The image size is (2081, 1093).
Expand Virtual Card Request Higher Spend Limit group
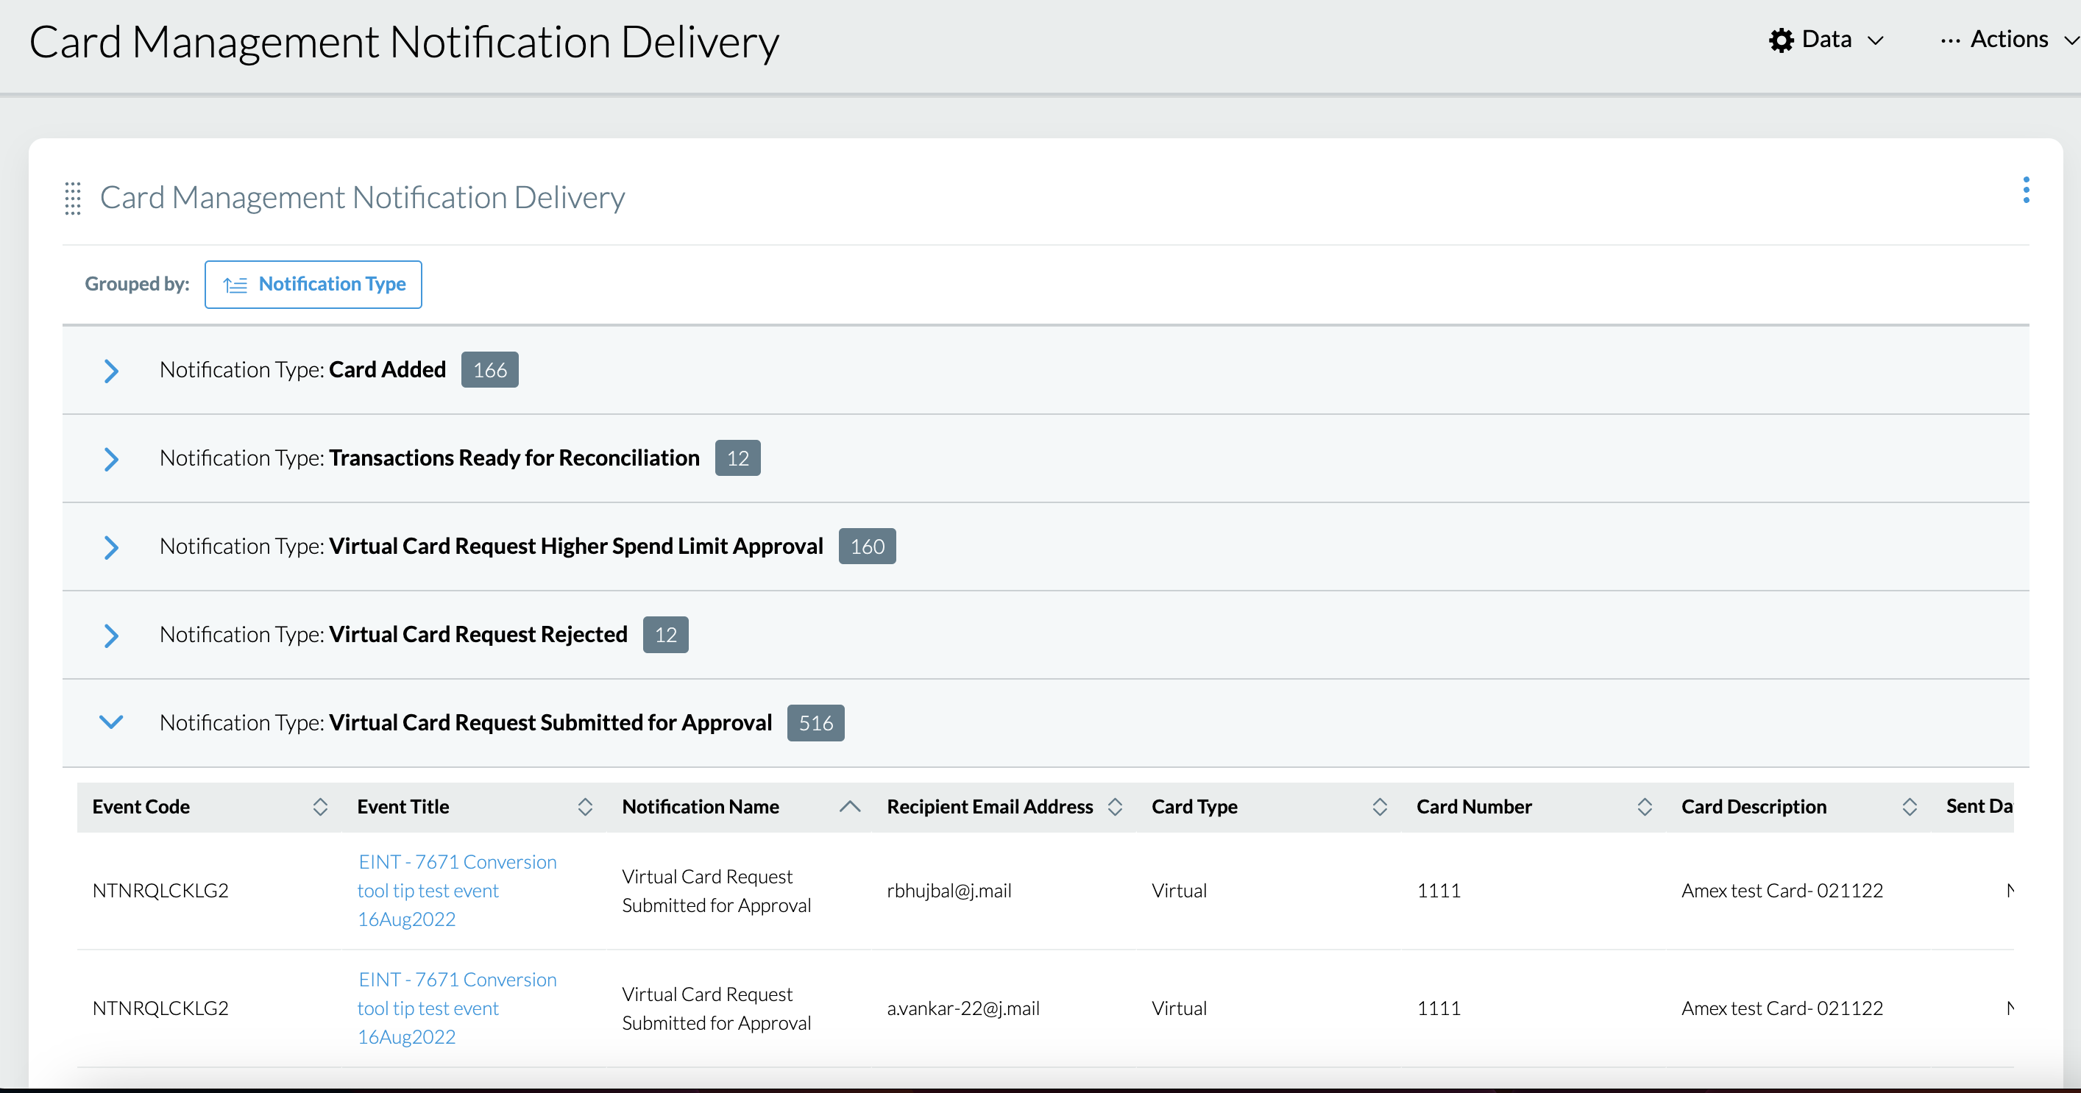coord(112,547)
